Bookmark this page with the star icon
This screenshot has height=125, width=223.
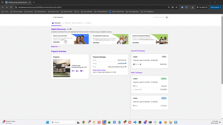click(x=176, y=7)
